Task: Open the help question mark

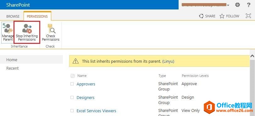Action: (248, 5)
